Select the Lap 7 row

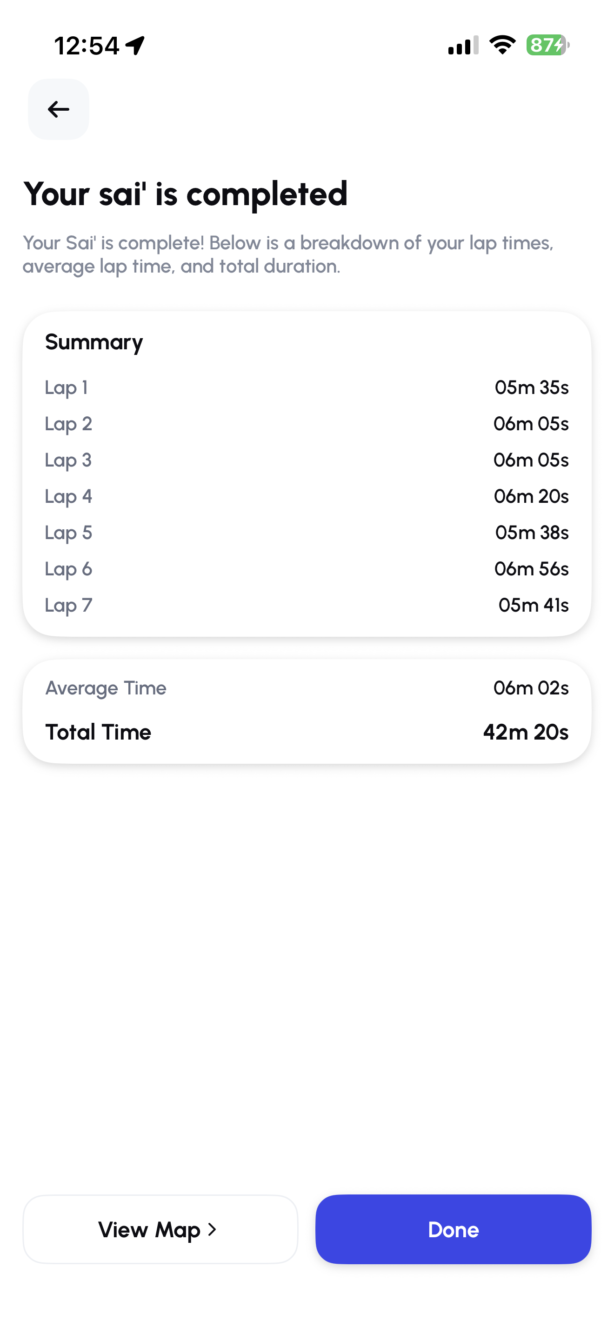click(x=307, y=605)
